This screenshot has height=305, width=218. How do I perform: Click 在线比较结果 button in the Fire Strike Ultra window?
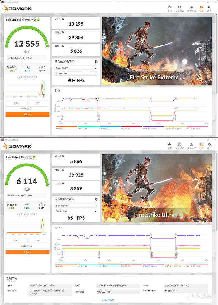(27, 246)
